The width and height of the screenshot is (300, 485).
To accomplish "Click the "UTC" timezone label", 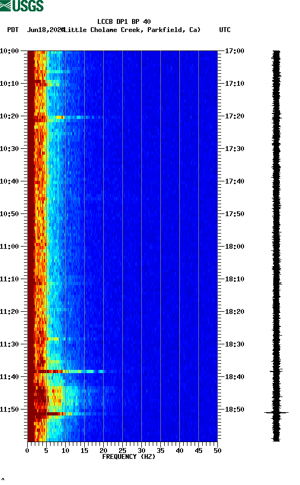I will [225, 30].
